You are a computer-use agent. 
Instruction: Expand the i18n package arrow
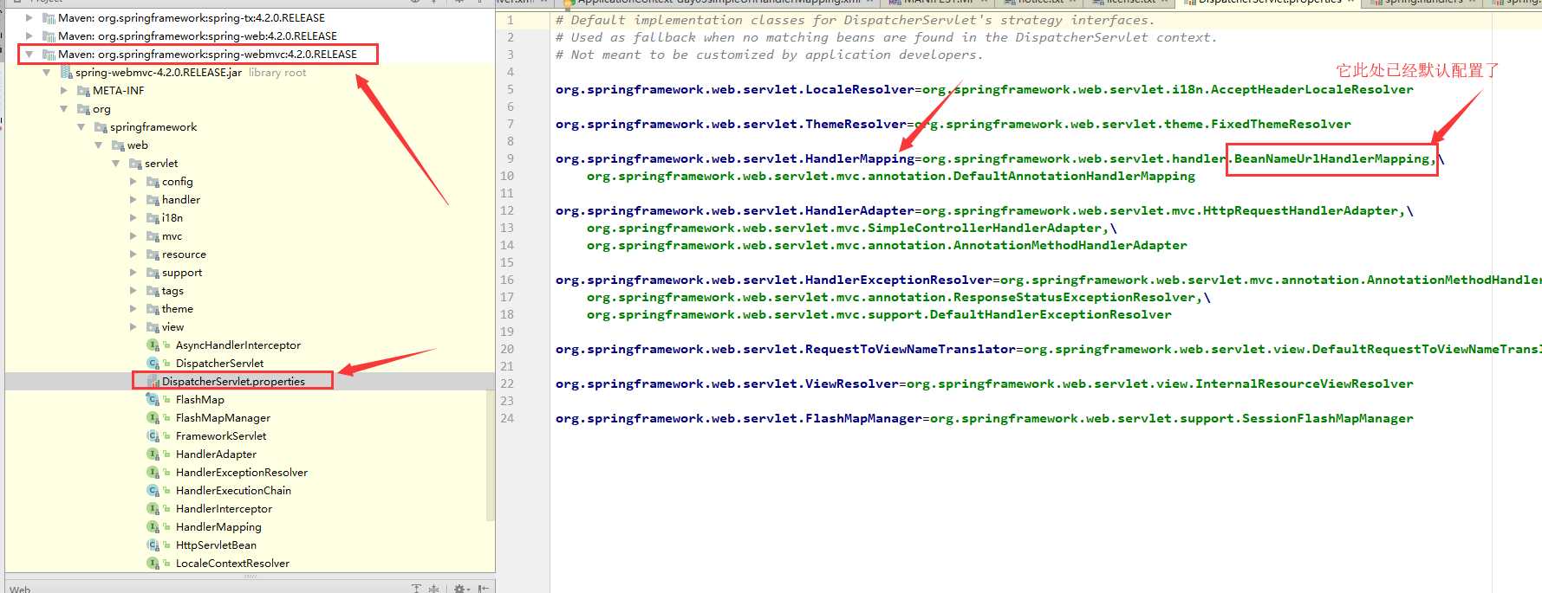[133, 217]
